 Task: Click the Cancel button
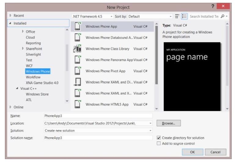pos(216,152)
